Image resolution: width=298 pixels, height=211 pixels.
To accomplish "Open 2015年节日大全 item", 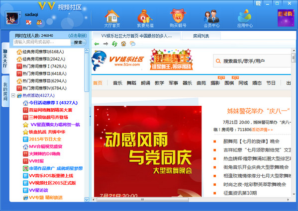I will [x=42, y=139].
